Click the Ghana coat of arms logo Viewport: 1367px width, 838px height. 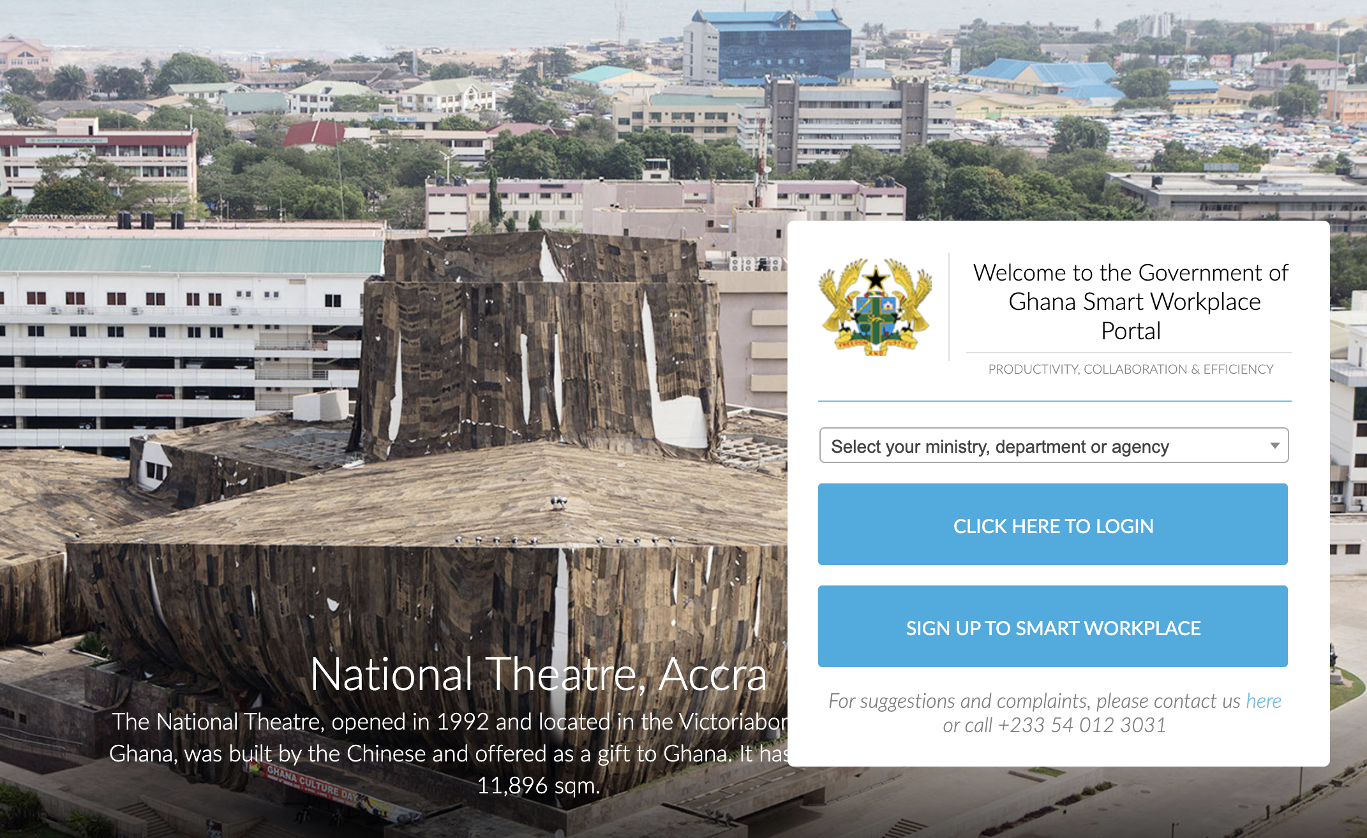click(x=876, y=307)
